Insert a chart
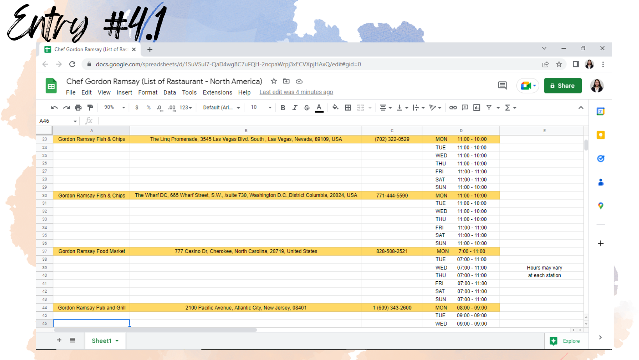The image size is (639, 360). 477,108
